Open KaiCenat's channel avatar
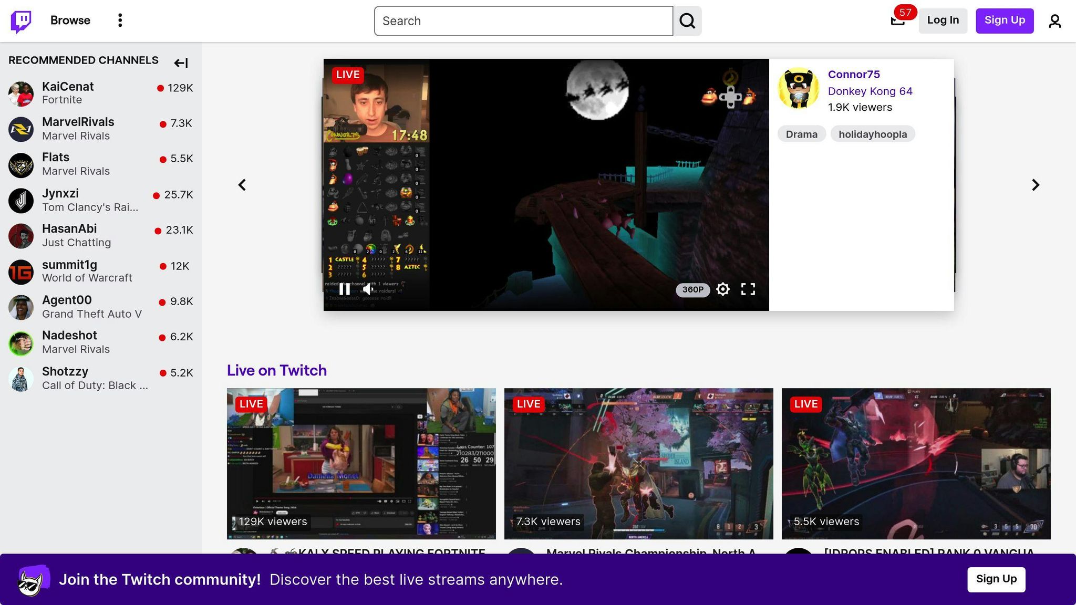1076x605 pixels. (x=21, y=93)
